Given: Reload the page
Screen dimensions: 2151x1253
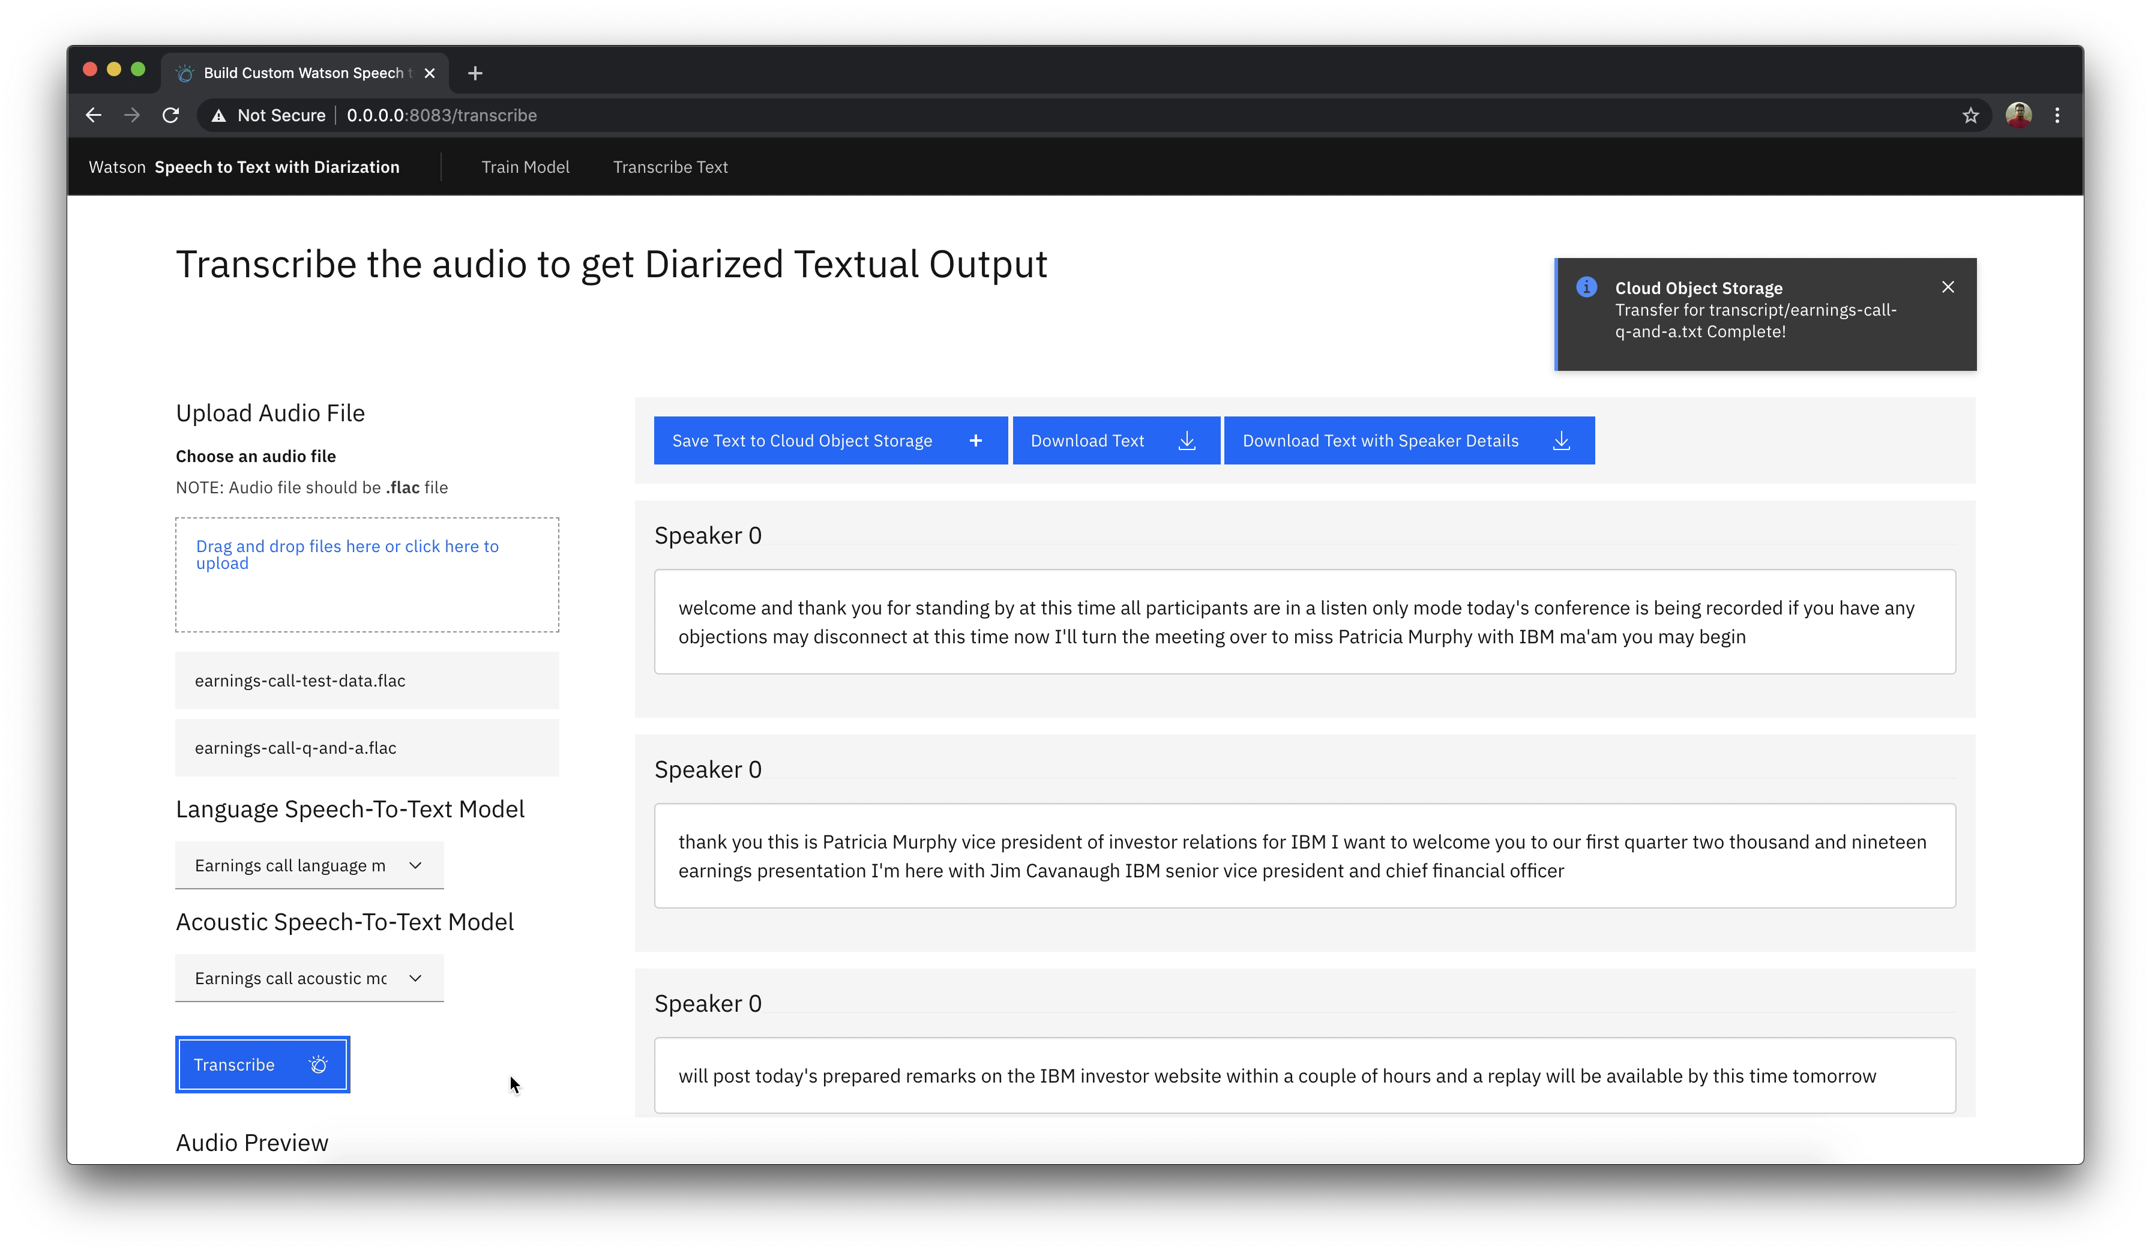Looking at the screenshot, I should pos(170,115).
